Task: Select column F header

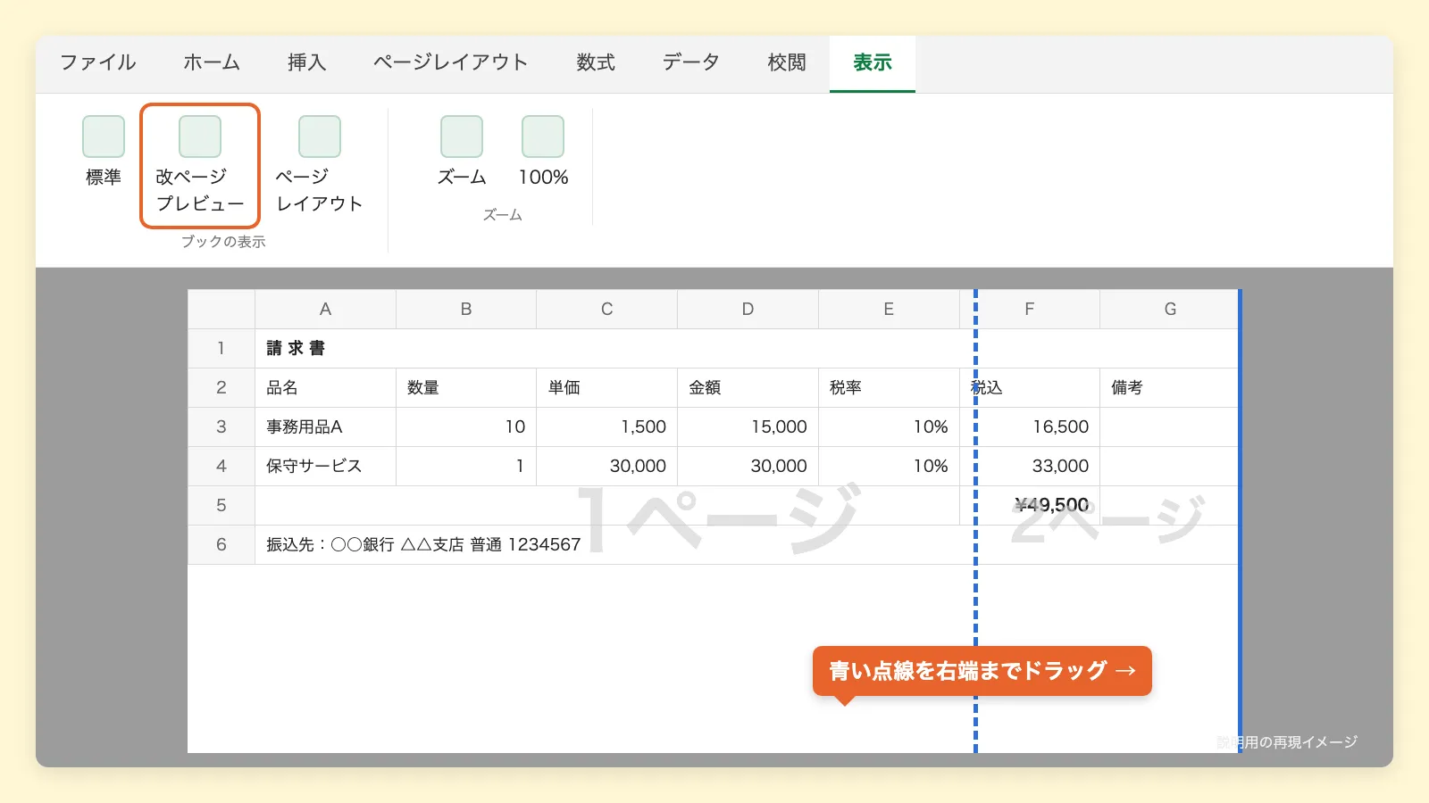Action: tap(1029, 309)
